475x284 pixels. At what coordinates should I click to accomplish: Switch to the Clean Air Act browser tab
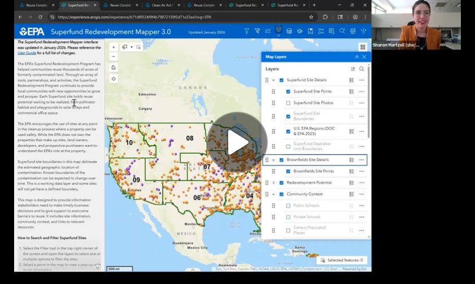click(162, 5)
